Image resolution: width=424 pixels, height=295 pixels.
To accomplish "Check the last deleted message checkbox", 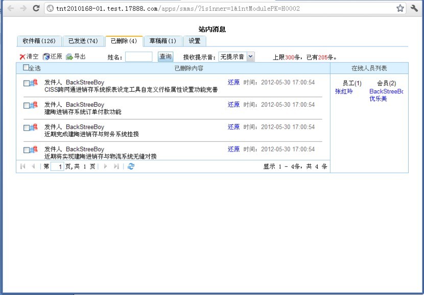I will coord(27,150).
